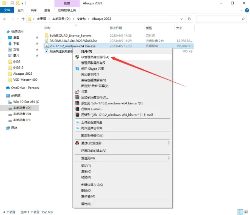Open VSD-Master-400 folder in sidebar
This screenshot has height=215, width=250.
(x=25, y=80)
